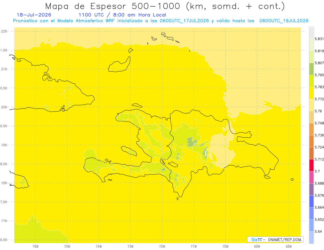The image size is (324, 250).
Task: Select the date text '18-Jul-2026'
Action: click(34, 15)
